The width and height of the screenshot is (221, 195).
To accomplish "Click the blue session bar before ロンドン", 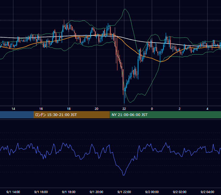I will [17, 115].
